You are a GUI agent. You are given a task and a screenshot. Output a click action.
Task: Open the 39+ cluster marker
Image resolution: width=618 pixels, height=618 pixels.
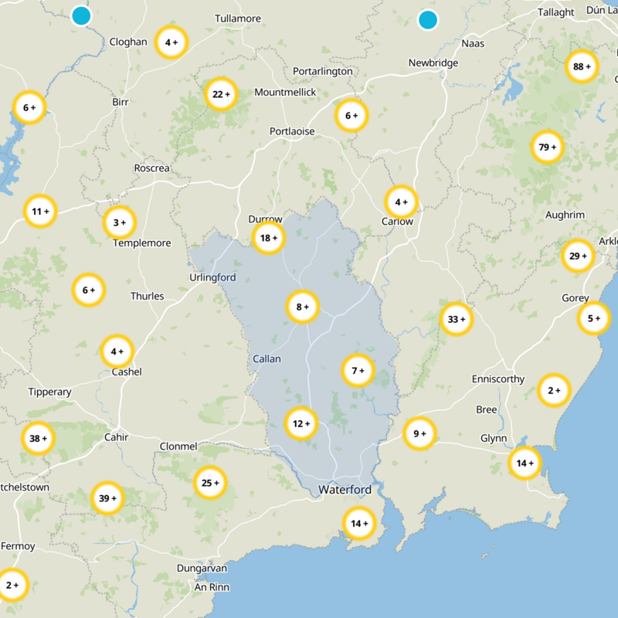coord(107,498)
